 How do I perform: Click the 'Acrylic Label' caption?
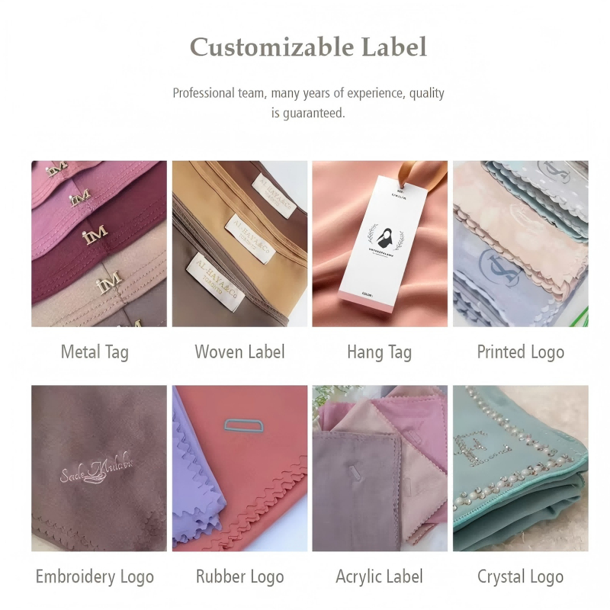point(379,577)
